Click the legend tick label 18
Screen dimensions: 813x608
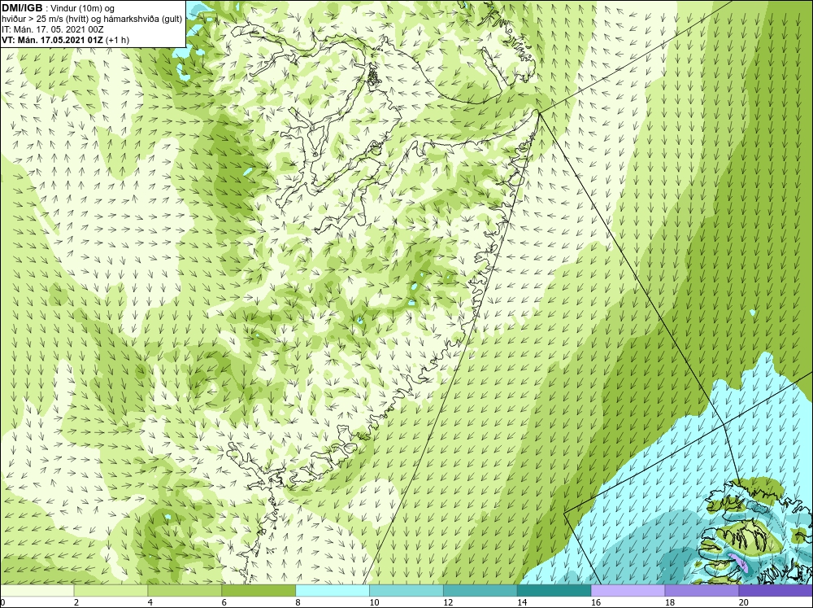pyautogui.click(x=670, y=602)
